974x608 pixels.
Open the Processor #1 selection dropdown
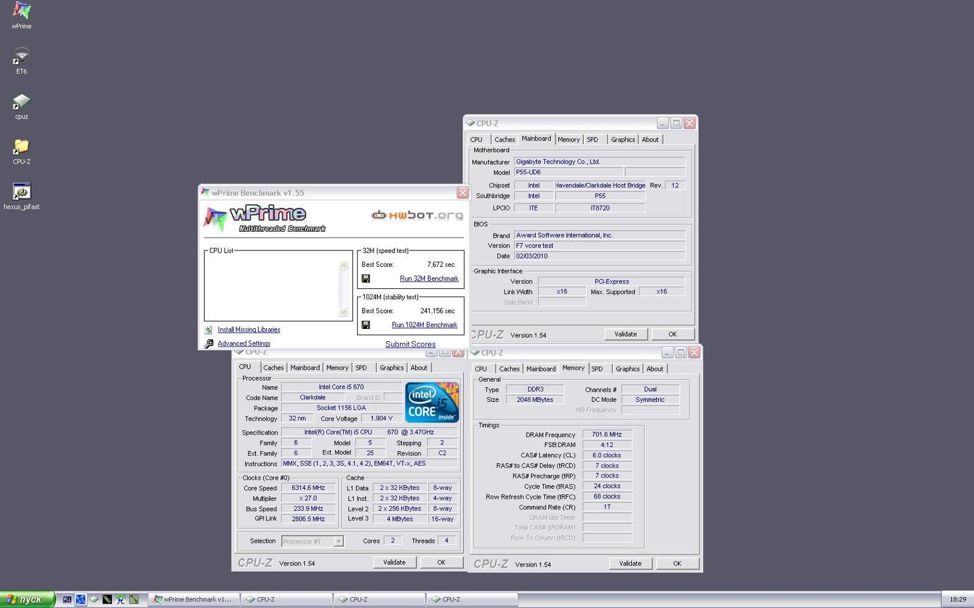coord(338,541)
